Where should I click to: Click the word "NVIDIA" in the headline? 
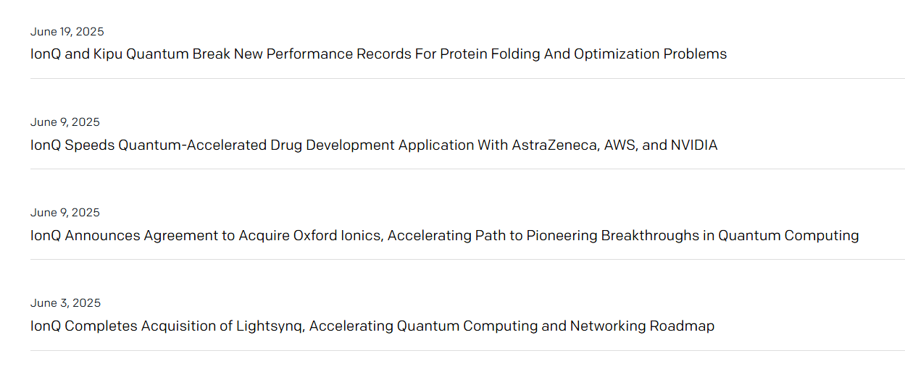click(x=693, y=145)
